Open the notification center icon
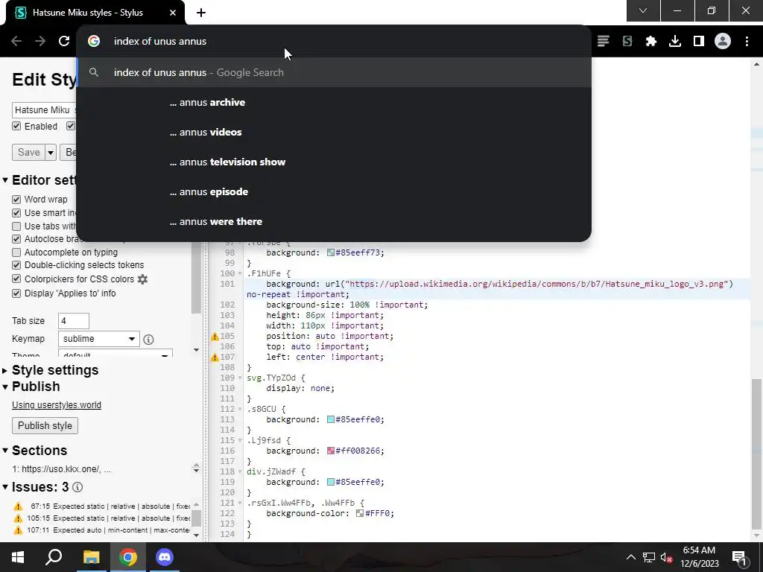Screen dimensions: 763x572 click(739, 559)
